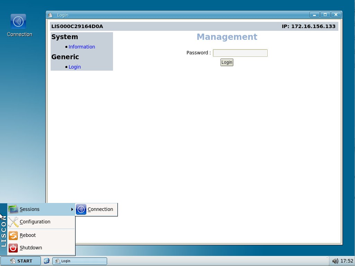Click the orange Reboot arrows icon

(x=13, y=235)
